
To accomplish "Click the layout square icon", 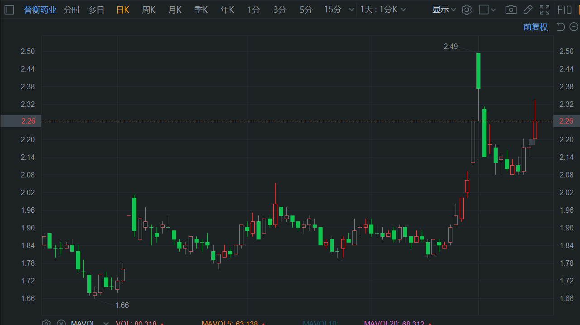I will coord(484,10).
